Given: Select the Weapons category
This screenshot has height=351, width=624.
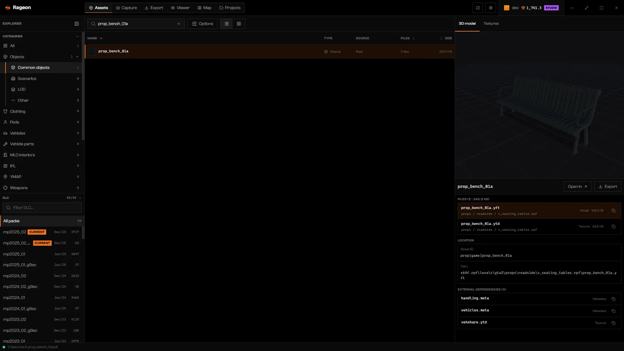Looking at the screenshot, I should pyautogui.click(x=41, y=188).
